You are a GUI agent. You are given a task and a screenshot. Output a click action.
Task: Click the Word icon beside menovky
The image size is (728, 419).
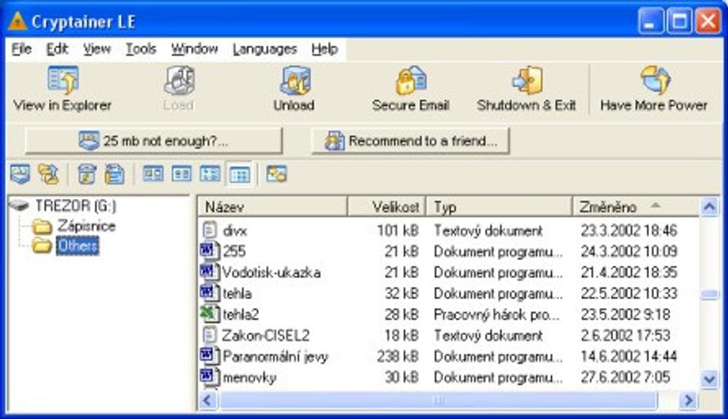coord(209,377)
